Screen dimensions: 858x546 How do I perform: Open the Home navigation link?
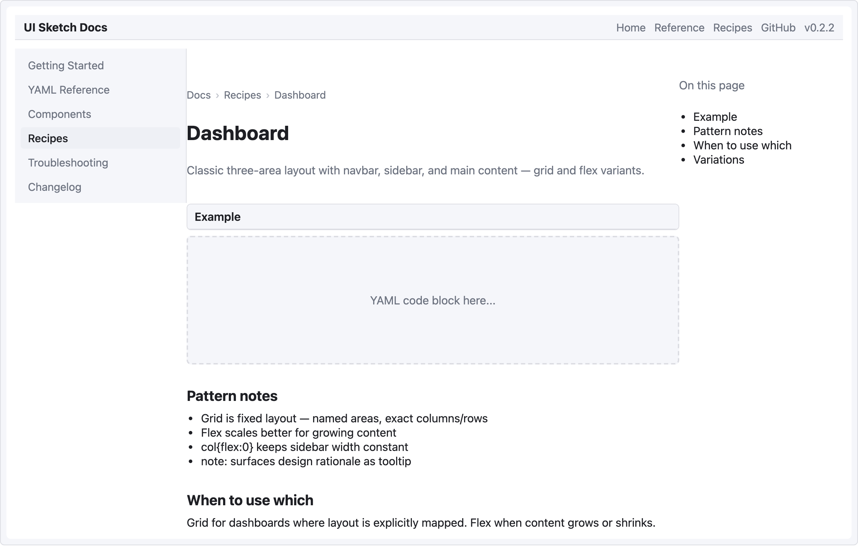point(631,28)
